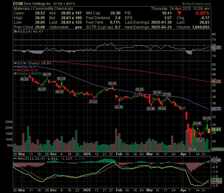Click the DOW (Daily) candlestick legend icon

15,63
